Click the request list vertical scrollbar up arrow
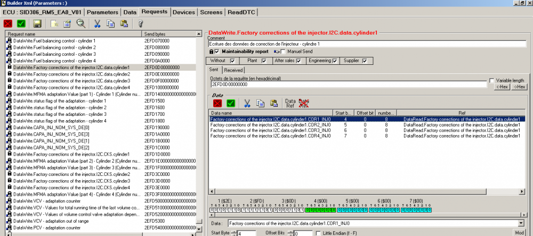Screen dimensions: 533x236 (x=199, y=34)
